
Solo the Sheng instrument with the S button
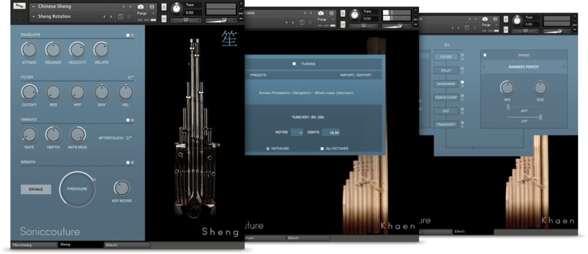pyautogui.click(x=164, y=6)
